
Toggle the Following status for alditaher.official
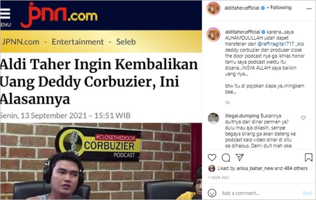coord(281,7)
